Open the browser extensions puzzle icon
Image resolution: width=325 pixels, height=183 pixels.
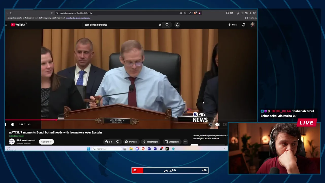pos(227,13)
